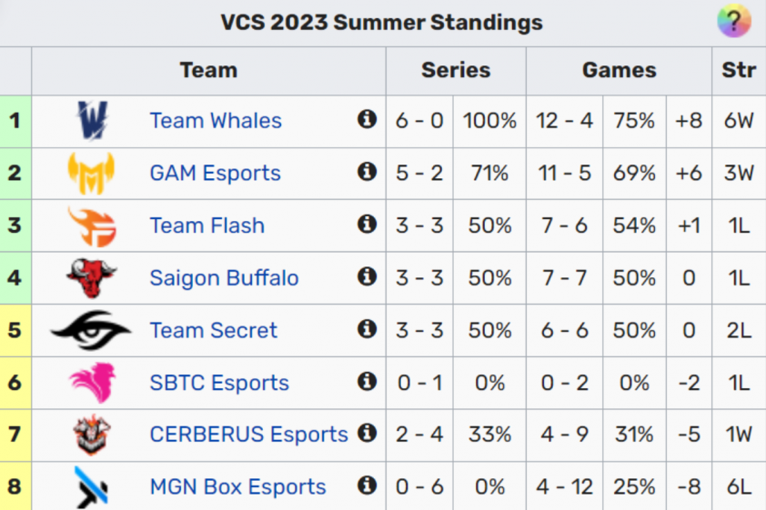Image resolution: width=766 pixels, height=510 pixels.
Task: Click the Saigon Buffalo bull logo
Action: pyautogui.click(x=91, y=278)
